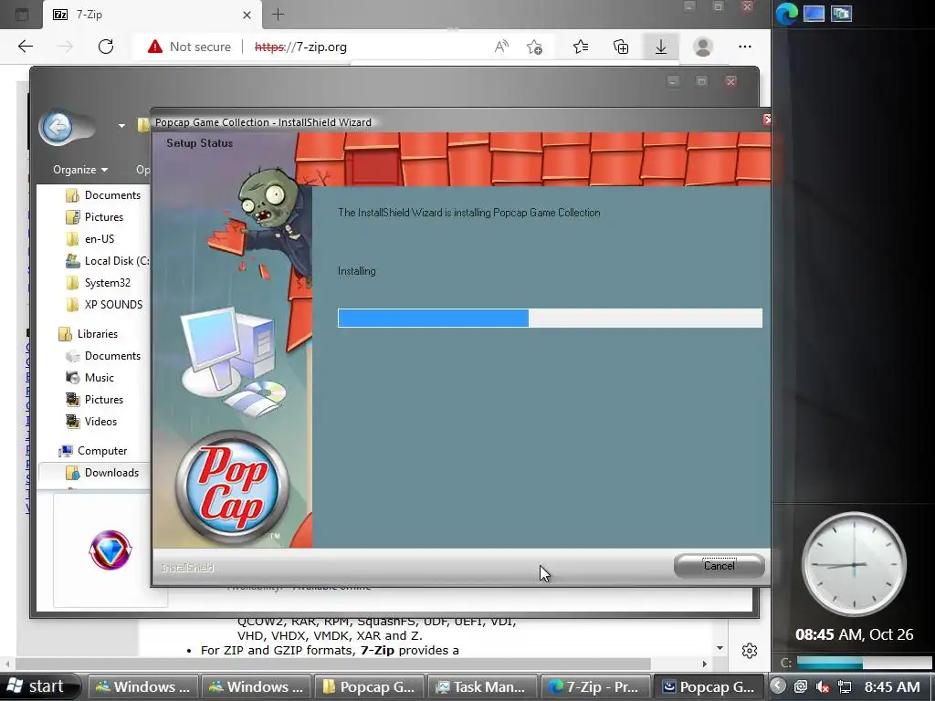This screenshot has height=701, width=935.
Task: Click the page horizontal scrollbar
Action: click(x=332, y=664)
